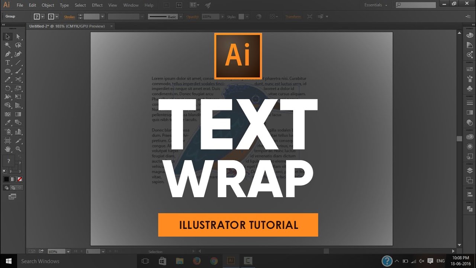Click the Default Fill and Stroke icon

click(4, 172)
